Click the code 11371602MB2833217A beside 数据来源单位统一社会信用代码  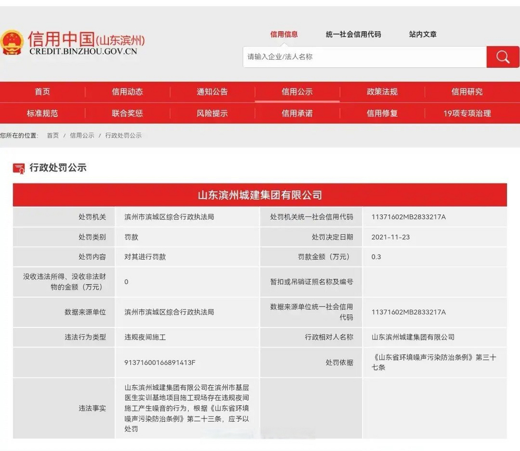[409, 312]
